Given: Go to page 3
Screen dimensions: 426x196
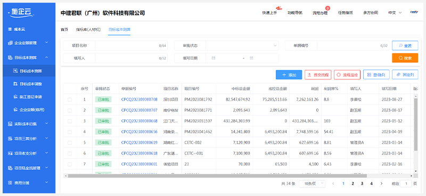Looking at the screenshot, I should tap(362, 184).
